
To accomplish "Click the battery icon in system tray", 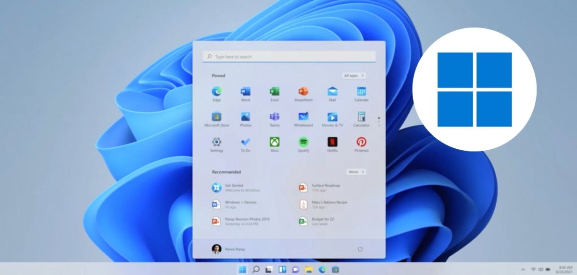I will tap(548, 269).
